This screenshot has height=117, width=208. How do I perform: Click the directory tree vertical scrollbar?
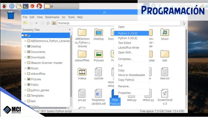[71, 66]
